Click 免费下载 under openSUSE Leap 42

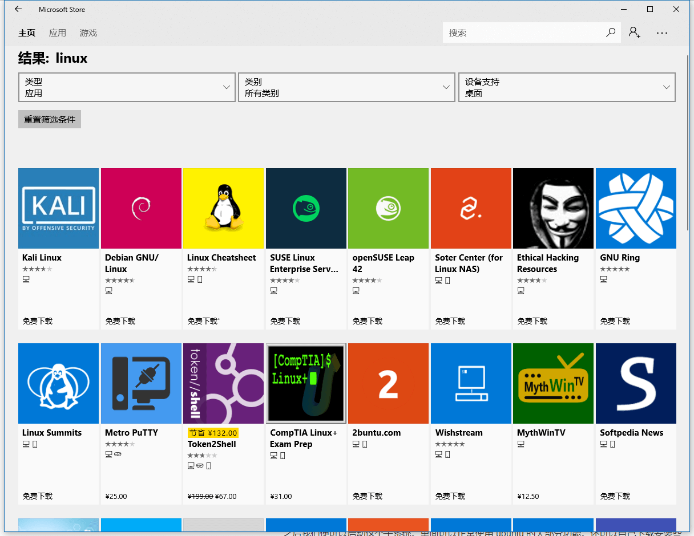[367, 321]
